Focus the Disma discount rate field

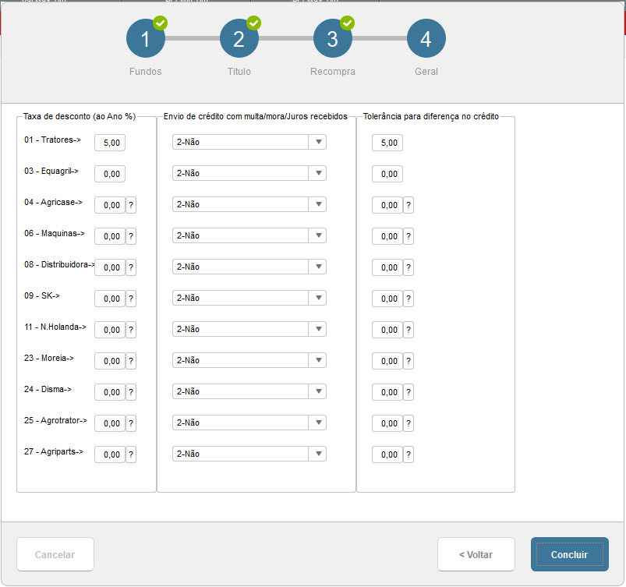110,392
